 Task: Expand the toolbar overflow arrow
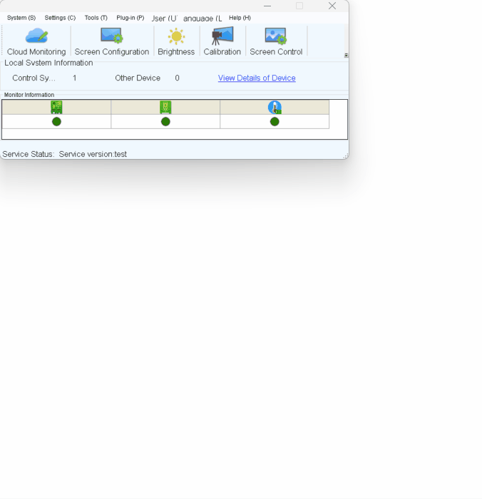click(346, 55)
